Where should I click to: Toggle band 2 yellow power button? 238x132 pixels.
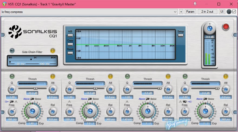(x=110, y=77)
